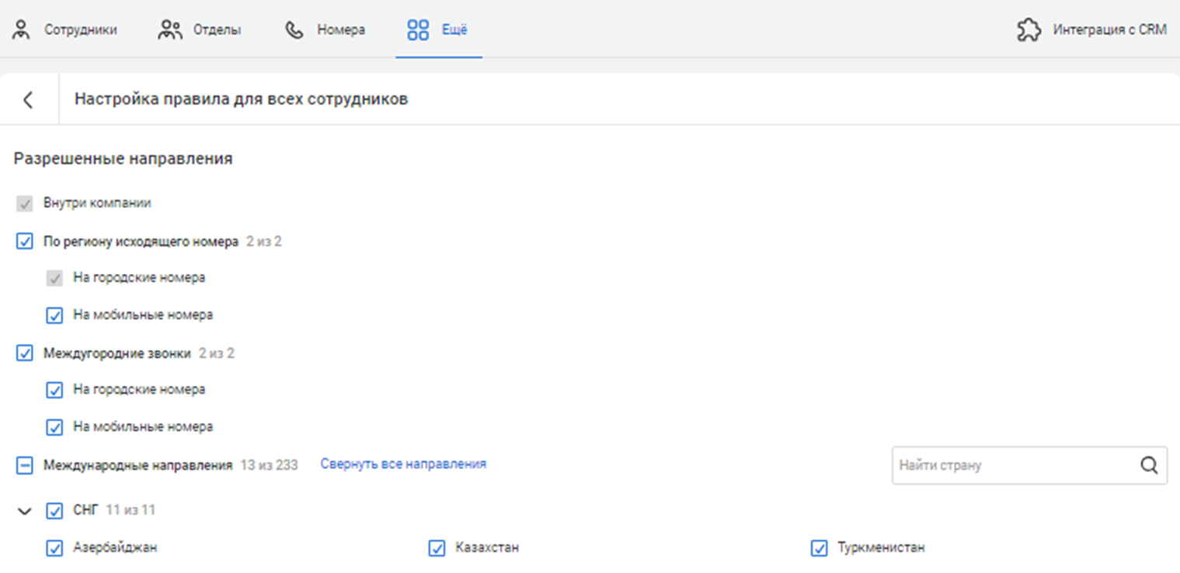
Task: Click the Отделы group icon
Action: [169, 30]
